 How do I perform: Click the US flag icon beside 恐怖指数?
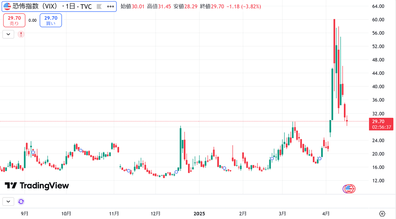coord(7,7)
